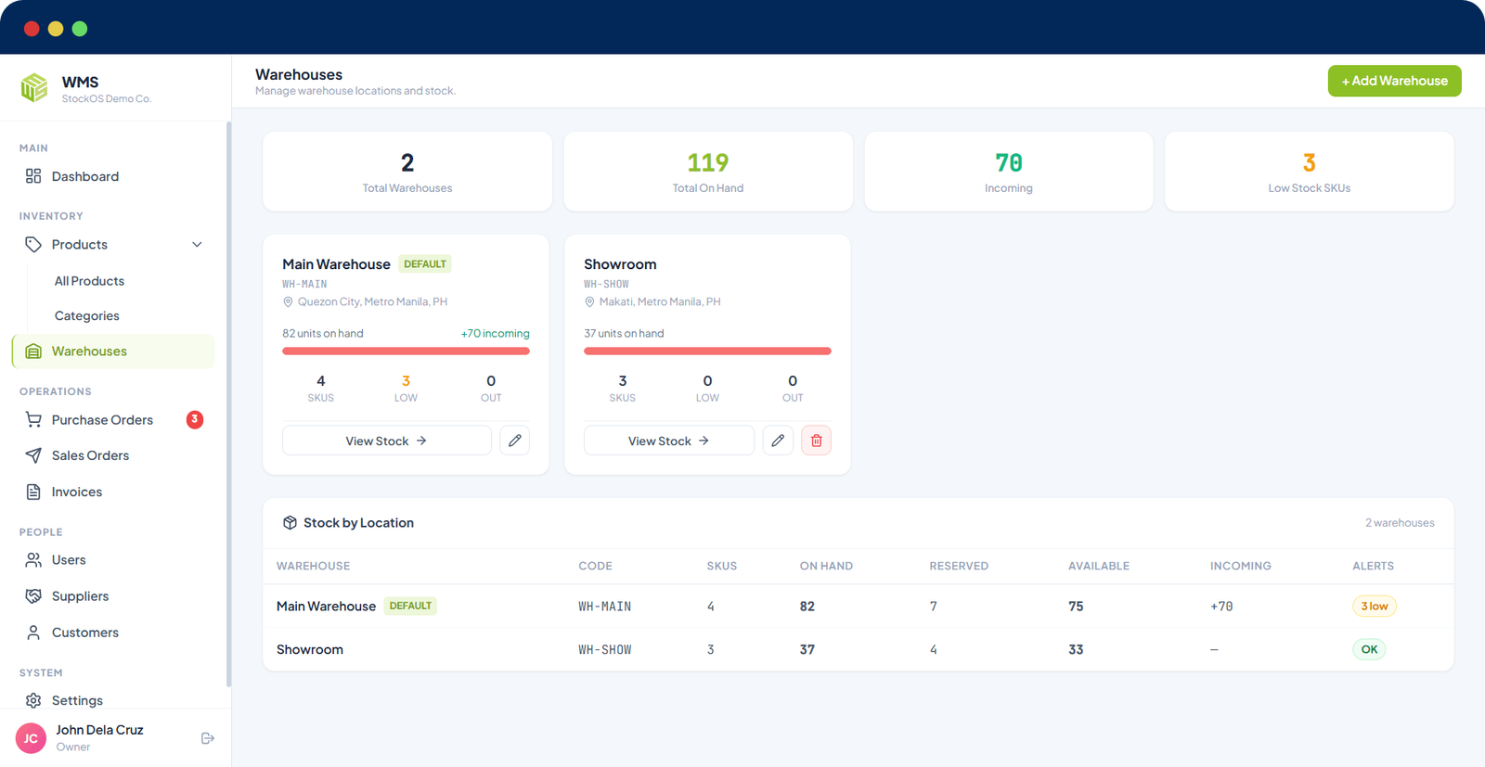Open All Products submenu item

pyautogui.click(x=89, y=281)
